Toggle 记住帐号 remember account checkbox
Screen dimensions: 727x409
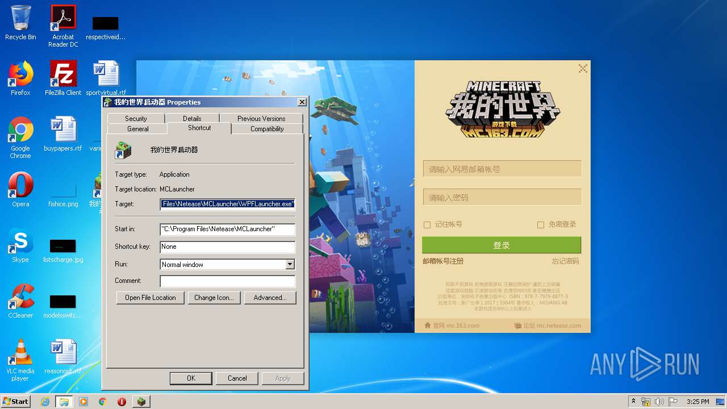coord(427,225)
